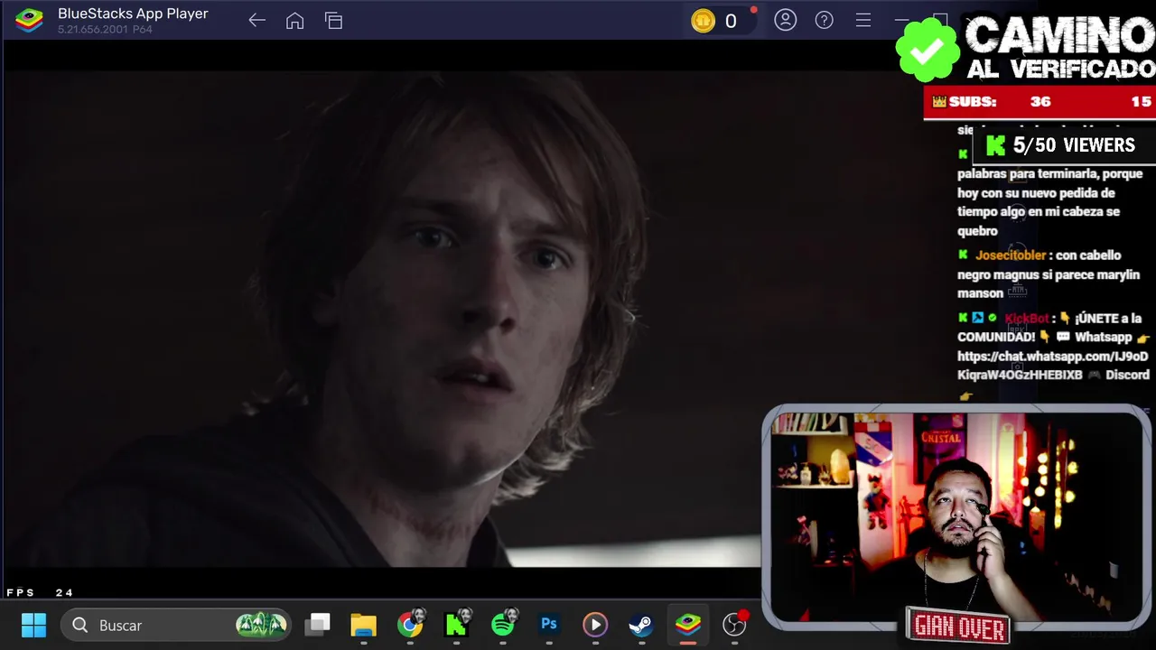Open Steam from the taskbar
This screenshot has width=1156, height=650.
point(640,625)
